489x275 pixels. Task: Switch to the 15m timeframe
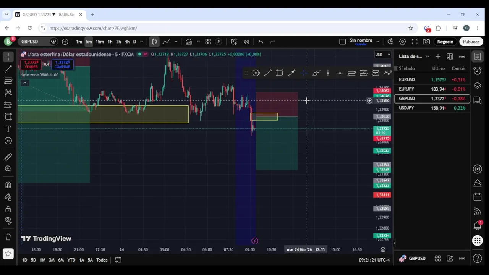coord(100,42)
